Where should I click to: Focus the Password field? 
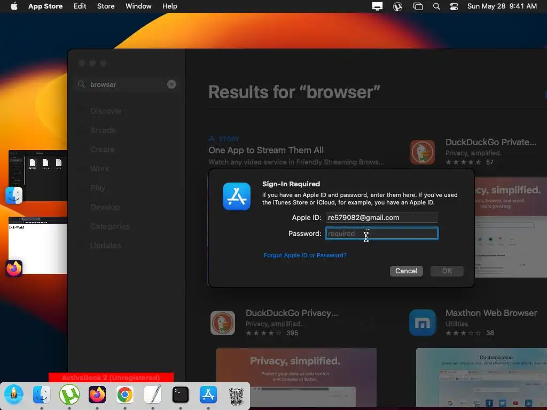[381, 233]
